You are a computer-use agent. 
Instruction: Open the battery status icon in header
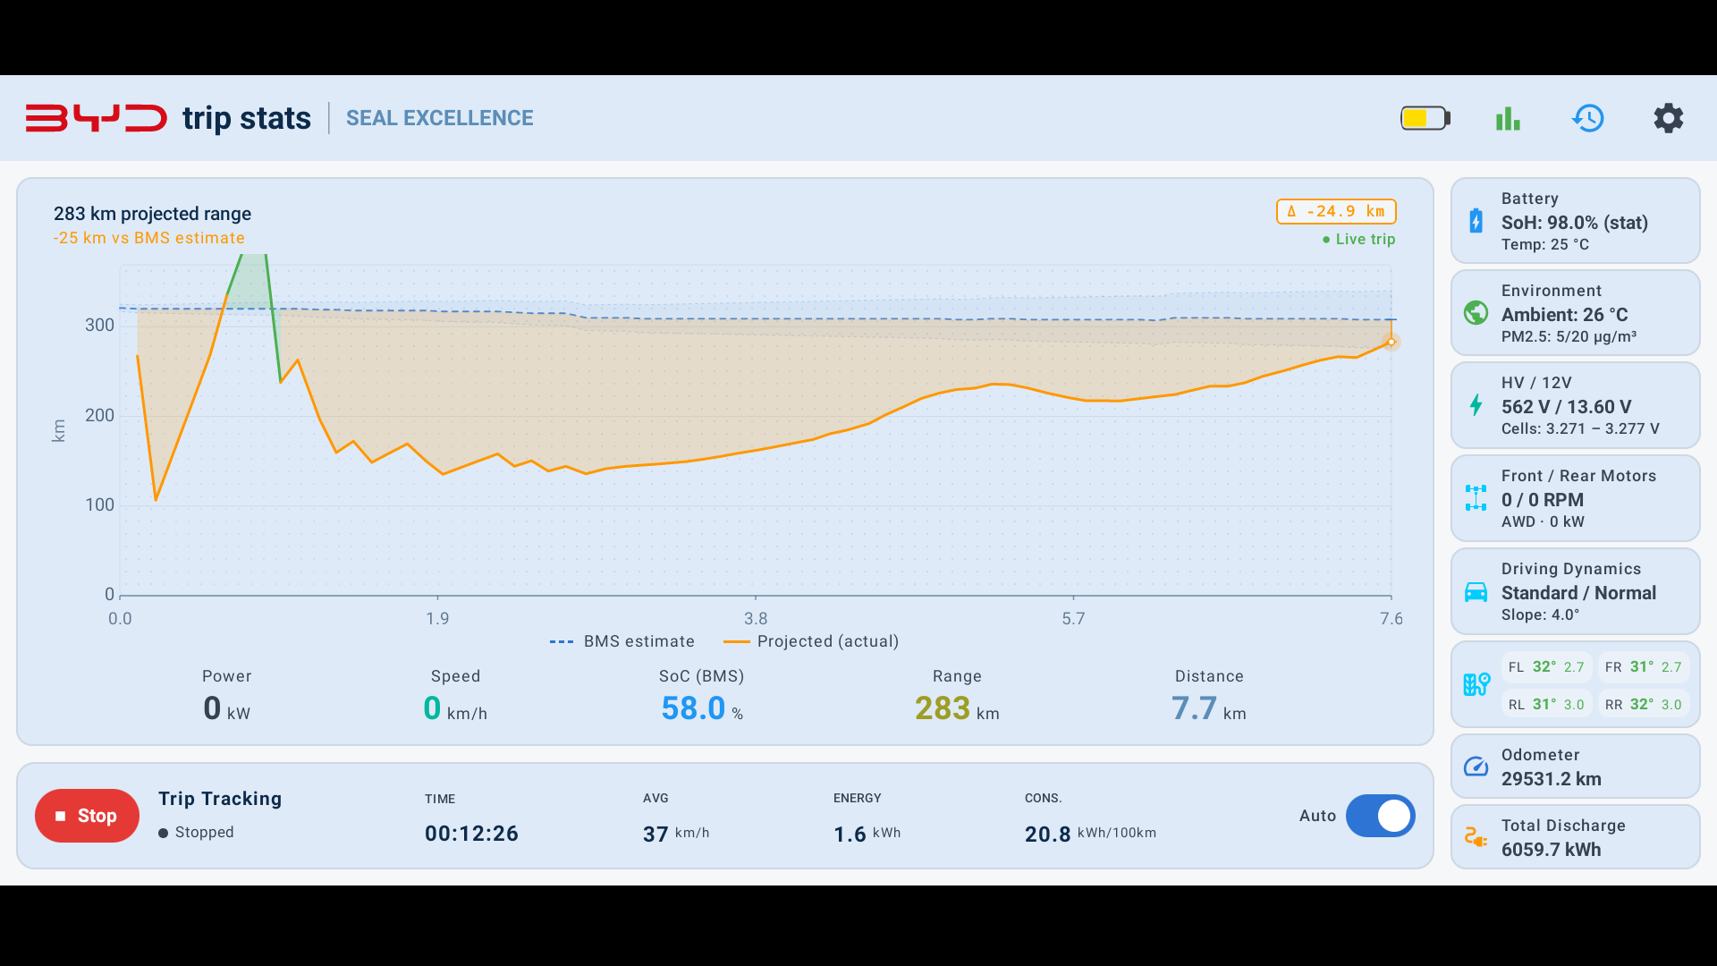1425,118
